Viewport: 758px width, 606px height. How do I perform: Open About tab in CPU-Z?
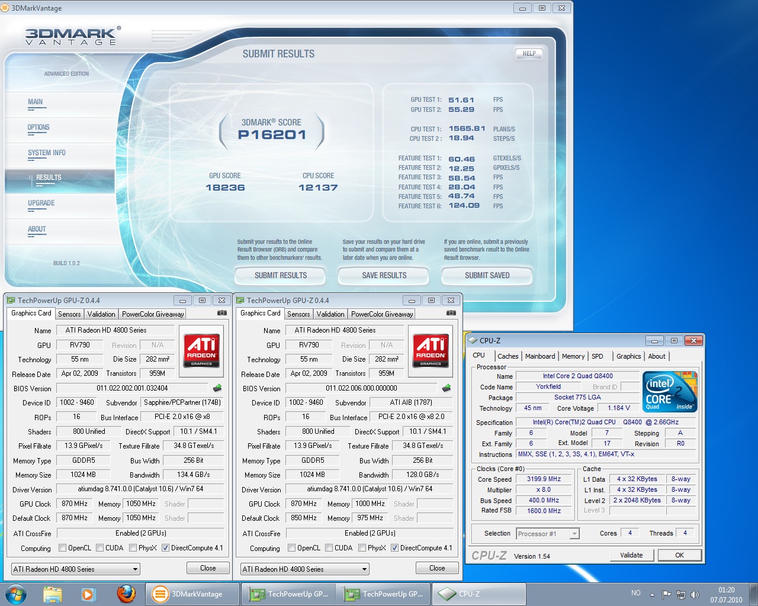(657, 356)
